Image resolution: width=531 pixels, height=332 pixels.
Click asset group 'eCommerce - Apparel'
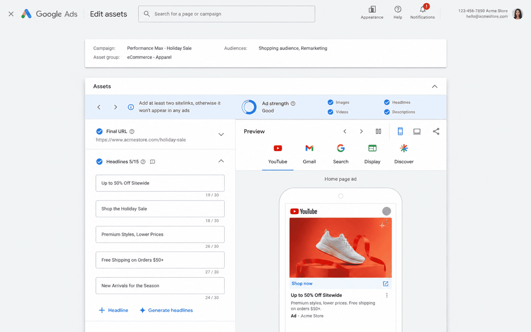click(149, 57)
